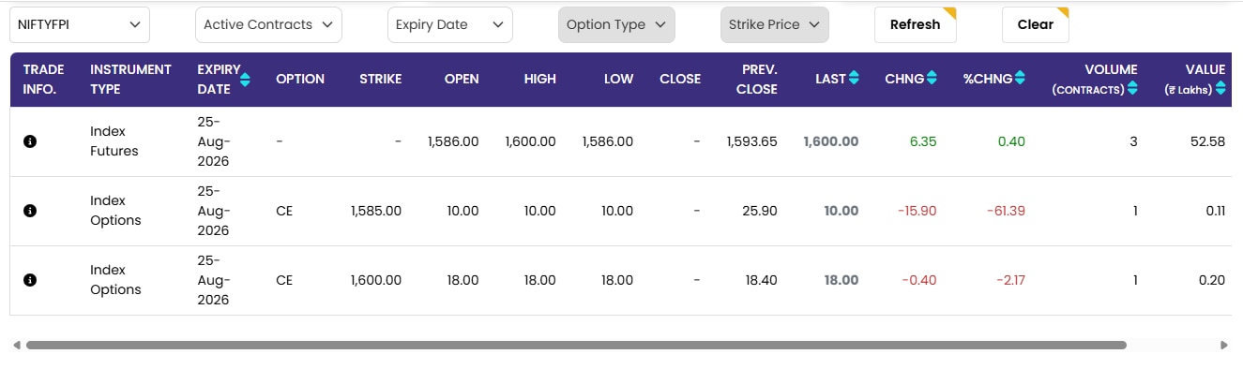Viewport: 1243px width, 369px height.
Task: Sort by %CHNG column arrows
Action: (x=1020, y=79)
